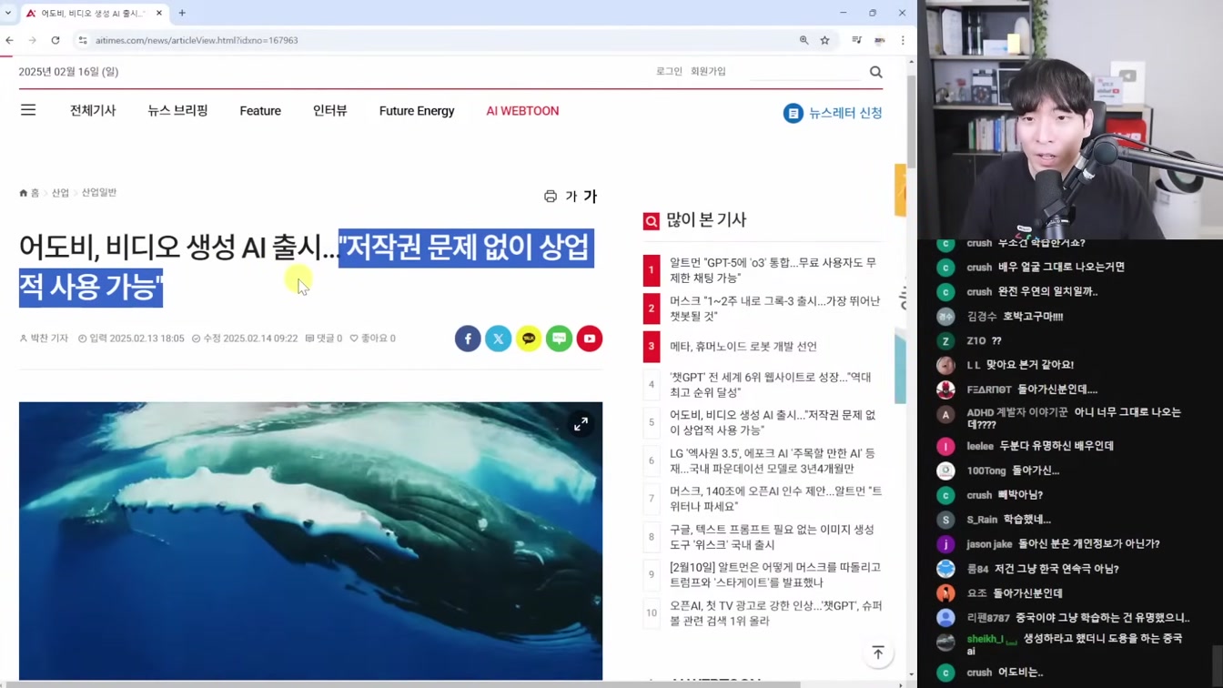Open the hamburger menu icon

coord(28,110)
